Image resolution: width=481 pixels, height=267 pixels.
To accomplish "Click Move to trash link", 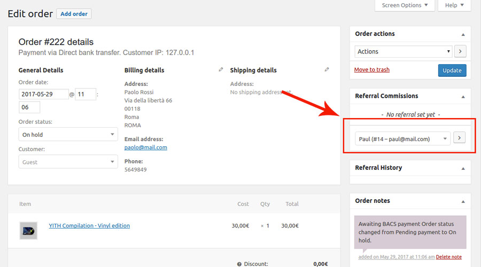I will tap(371, 70).
